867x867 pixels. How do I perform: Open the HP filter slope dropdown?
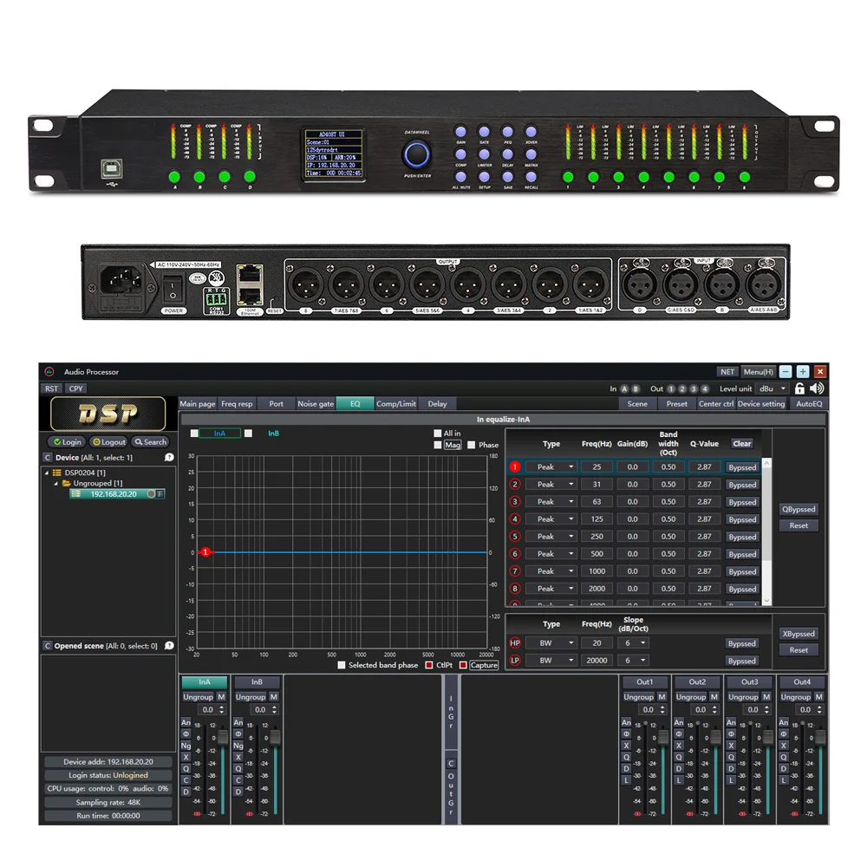point(633,643)
